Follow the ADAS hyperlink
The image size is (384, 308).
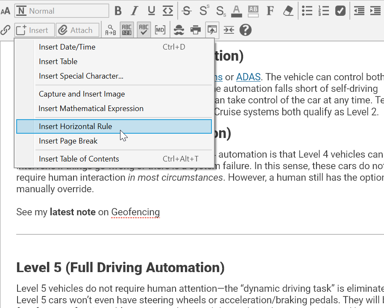(248, 77)
